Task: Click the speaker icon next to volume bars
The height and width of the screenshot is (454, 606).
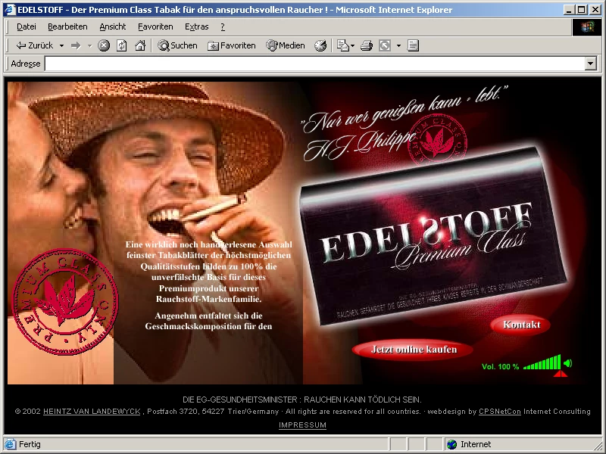Action: pos(568,363)
